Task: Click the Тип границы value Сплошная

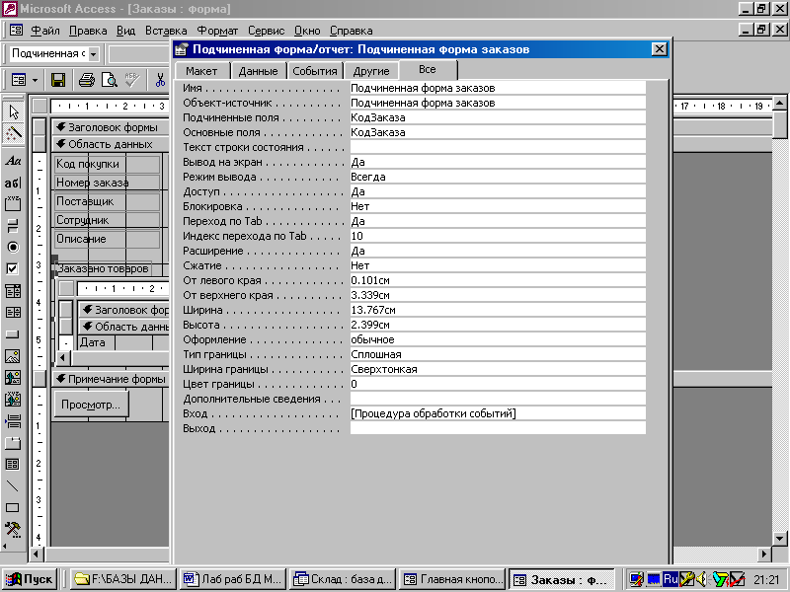Action: point(498,354)
